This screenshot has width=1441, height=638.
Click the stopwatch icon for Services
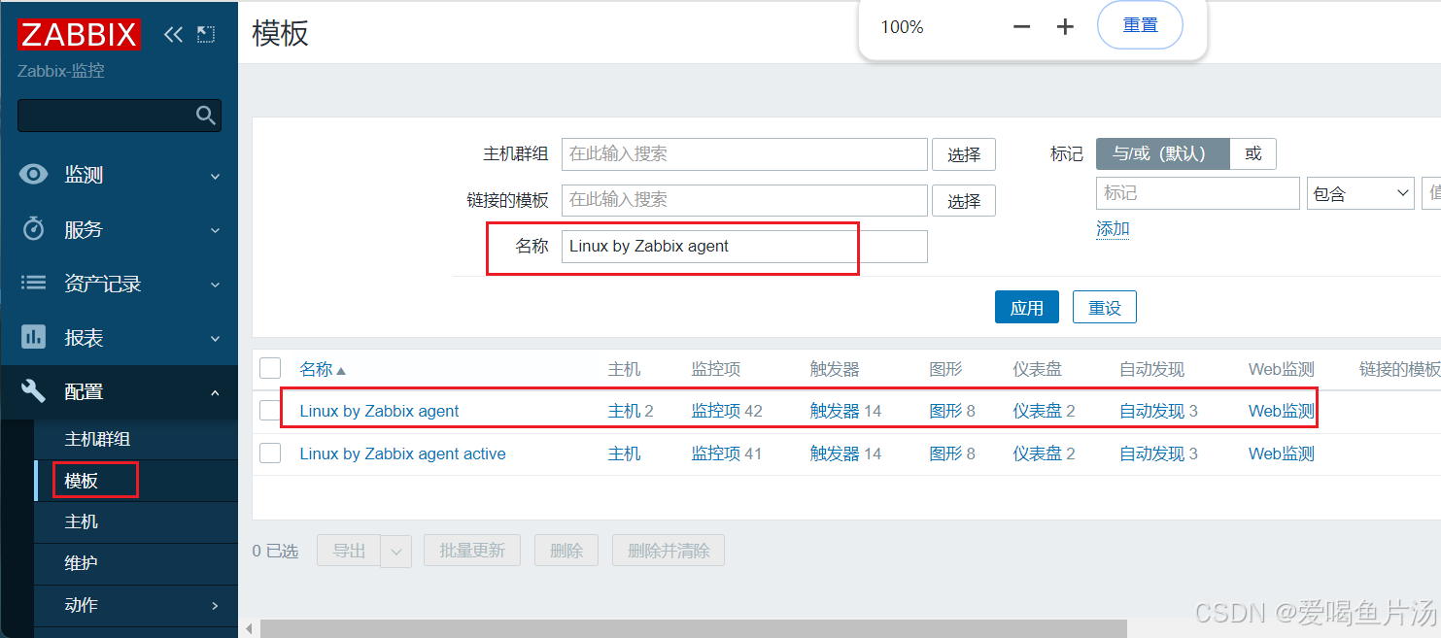pos(34,229)
